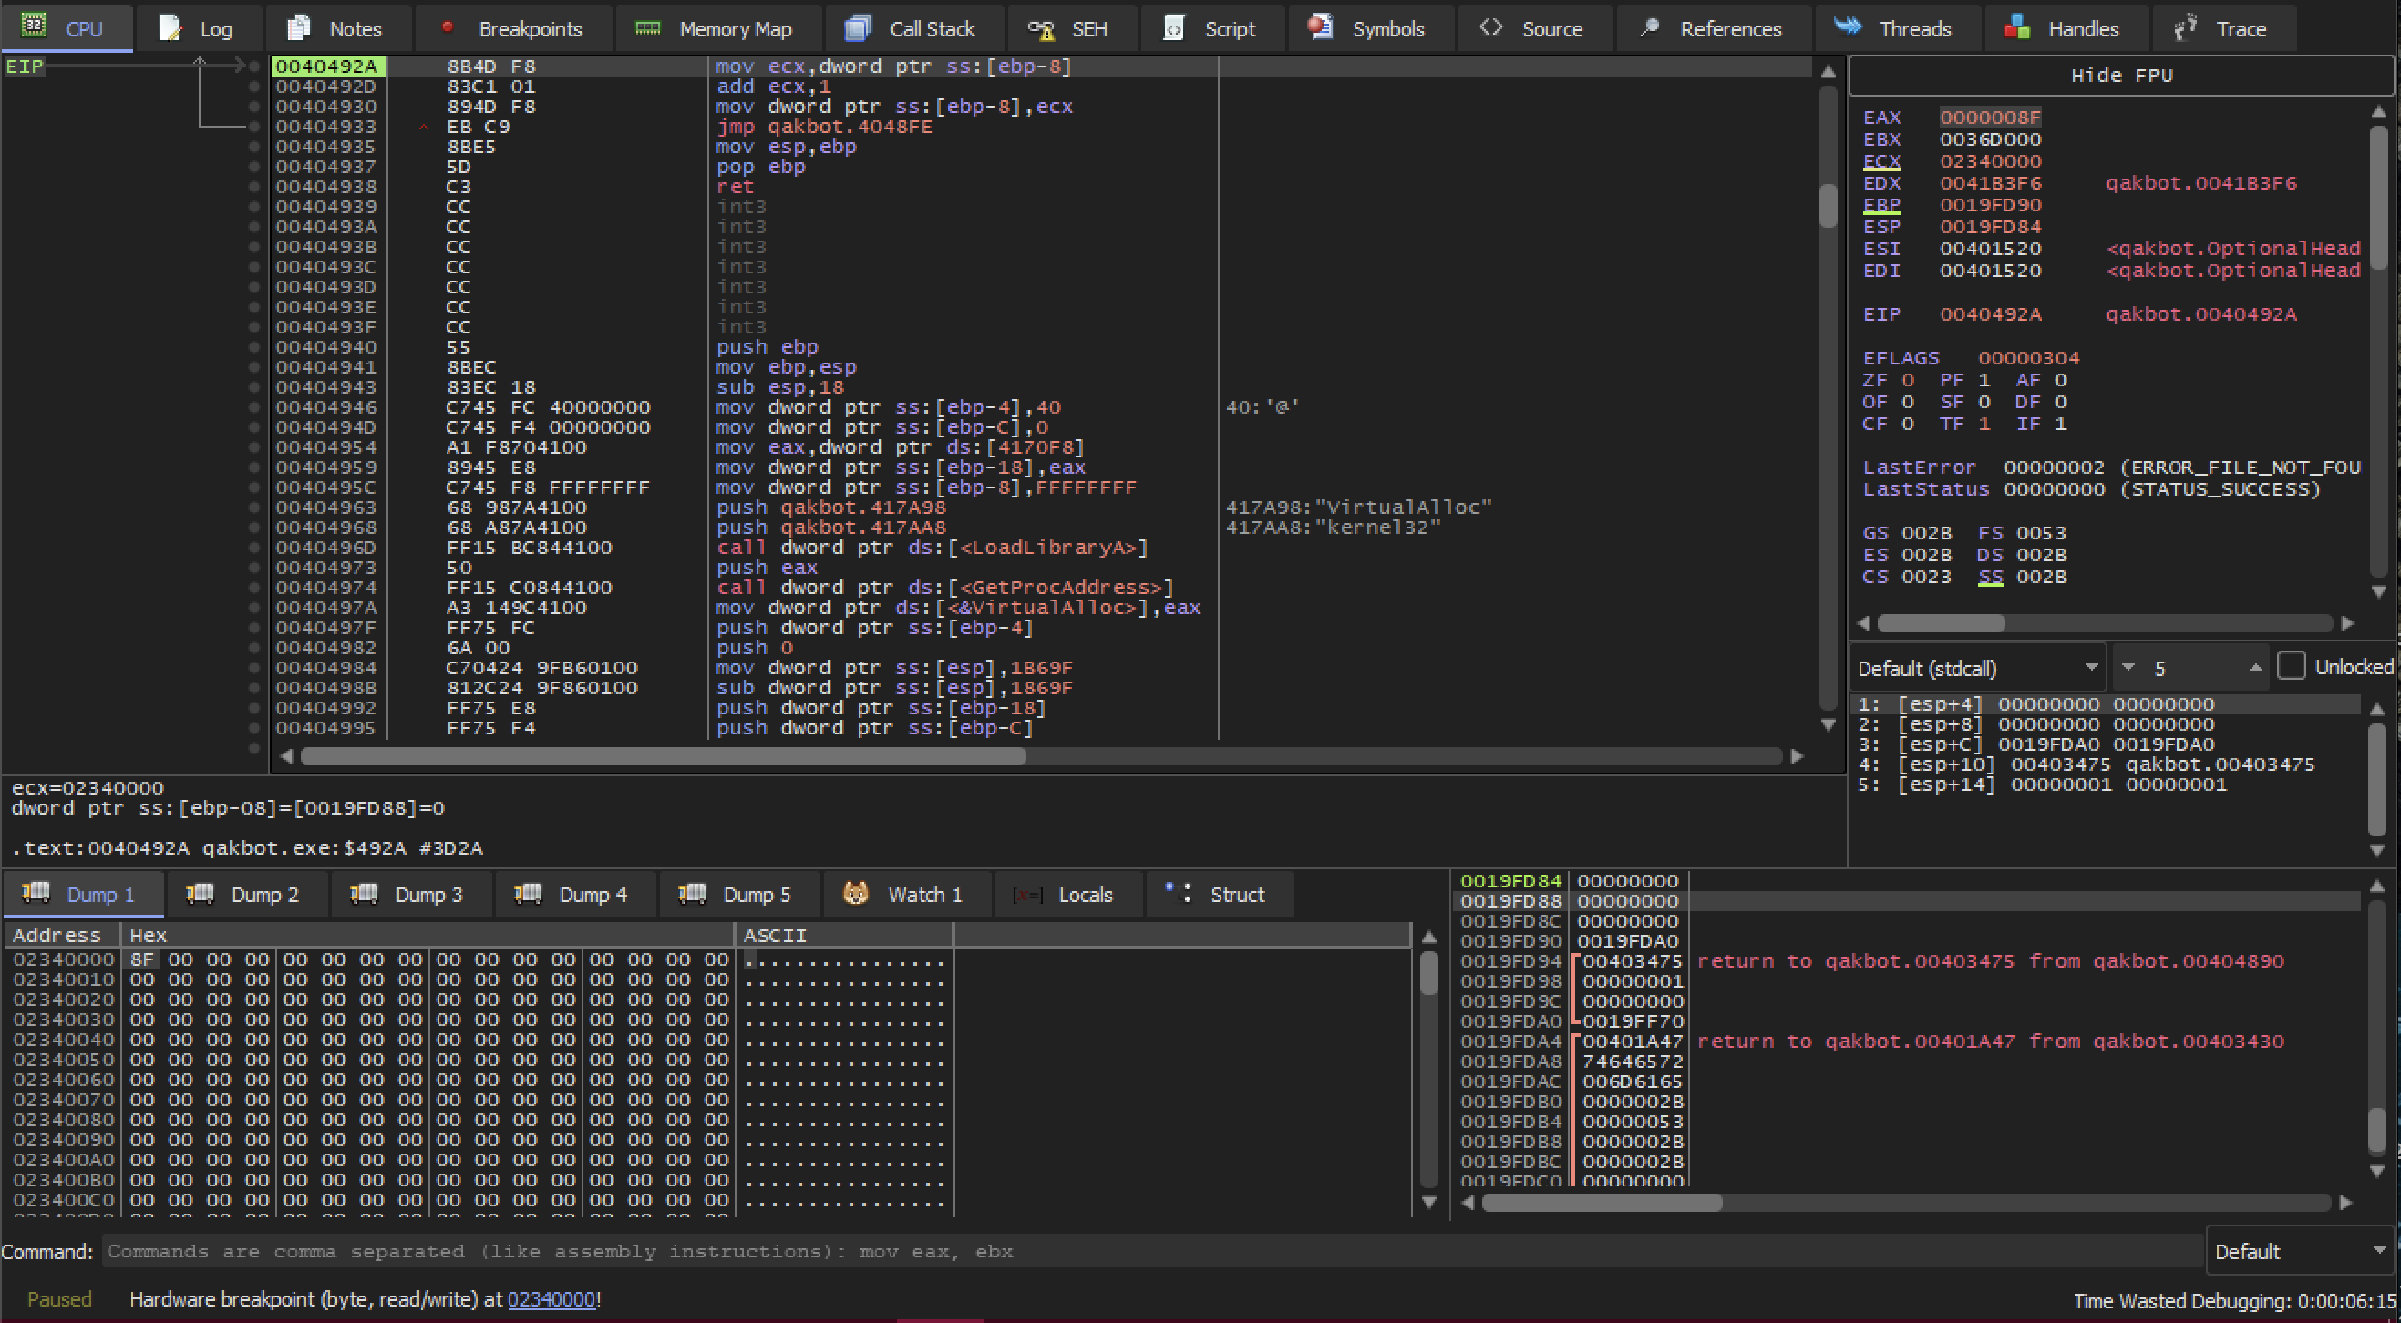Click disassembly vertical scrollbar down arrow

click(x=1828, y=725)
